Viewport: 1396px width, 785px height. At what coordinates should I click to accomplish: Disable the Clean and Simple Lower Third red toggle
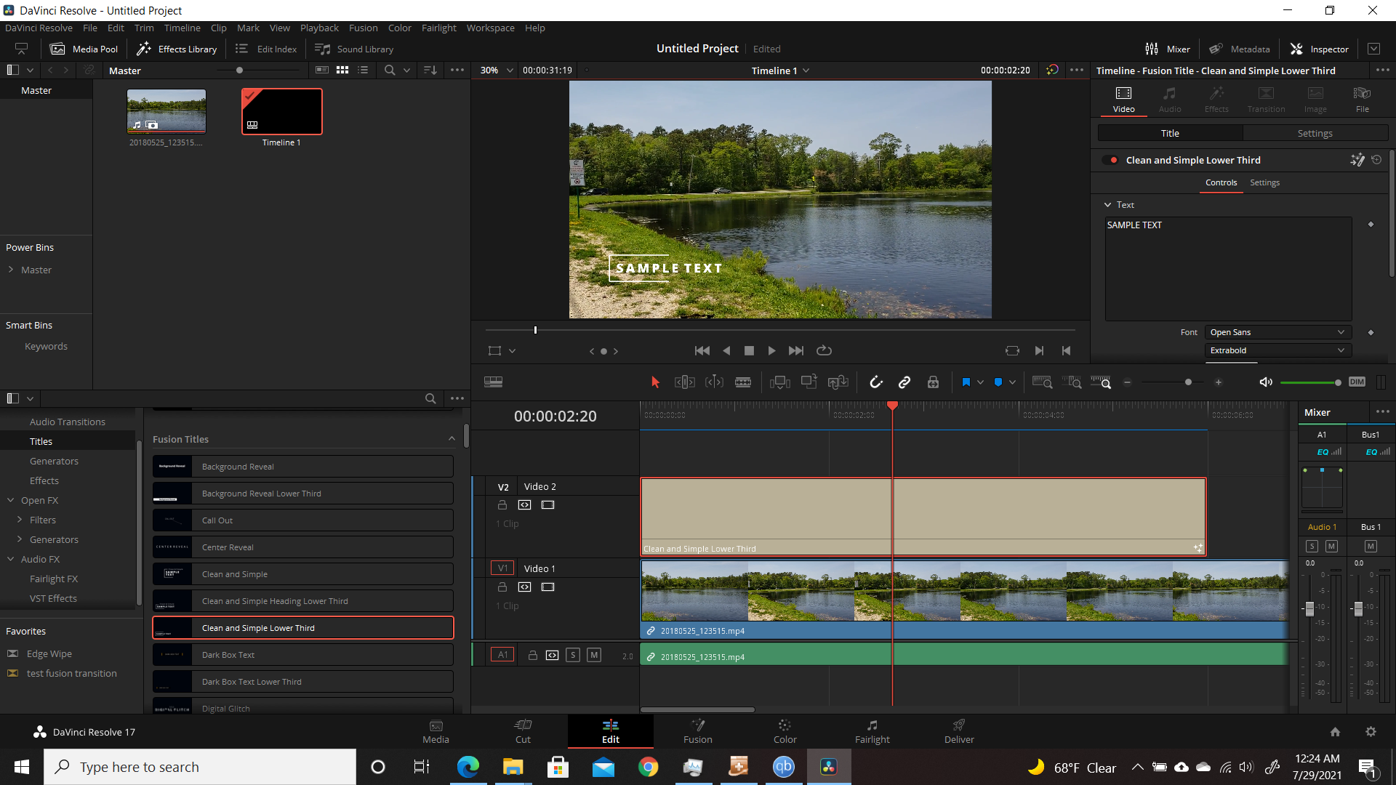tap(1110, 160)
